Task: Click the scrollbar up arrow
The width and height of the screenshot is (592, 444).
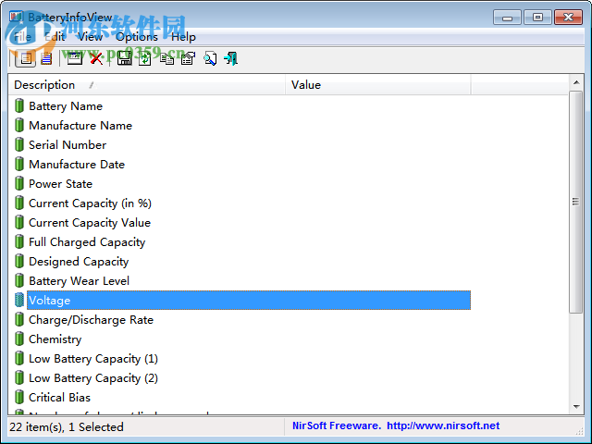Action: coord(576,82)
